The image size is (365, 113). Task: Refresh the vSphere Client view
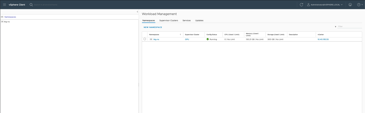pyautogui.click(x=301, y=5)
